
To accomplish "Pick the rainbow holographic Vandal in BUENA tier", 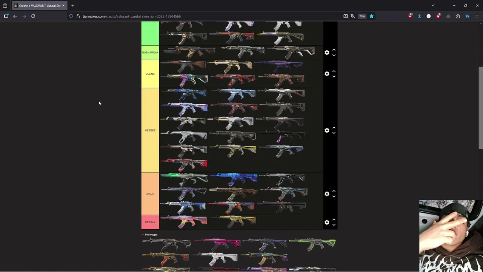I will 184,80.
